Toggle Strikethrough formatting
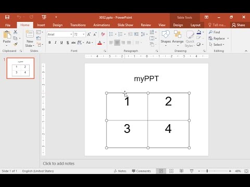The width and height of the screenshot is (250, 187). 73,43
